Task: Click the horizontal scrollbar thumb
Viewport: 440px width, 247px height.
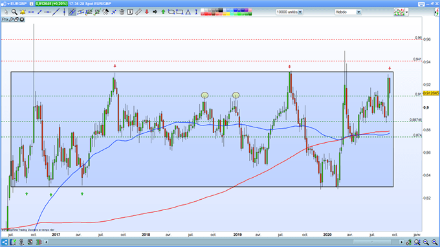Action: click(x=372, y=242)
